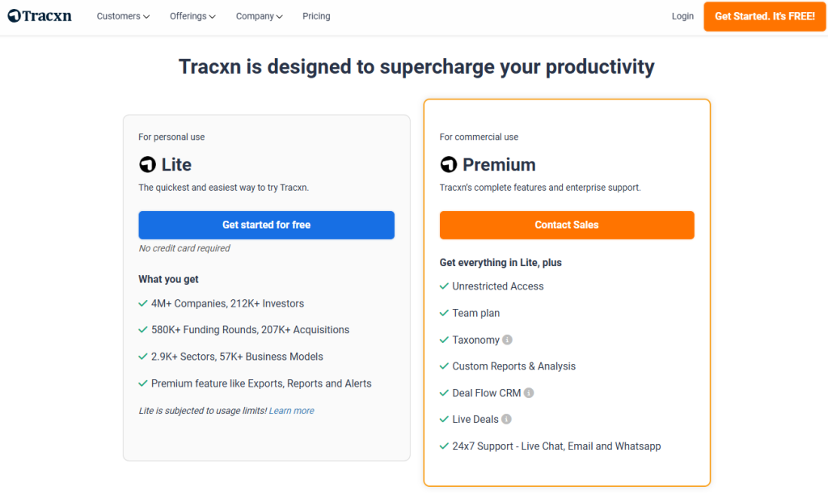Viewport: 828px width, 499px height.
Task: Click the checkmark beside 24x7 Support
Action: (x=444, y=446)
